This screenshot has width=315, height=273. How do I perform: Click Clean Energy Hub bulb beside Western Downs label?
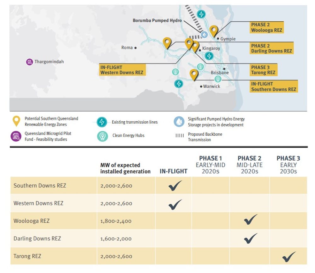pos(175,72)
